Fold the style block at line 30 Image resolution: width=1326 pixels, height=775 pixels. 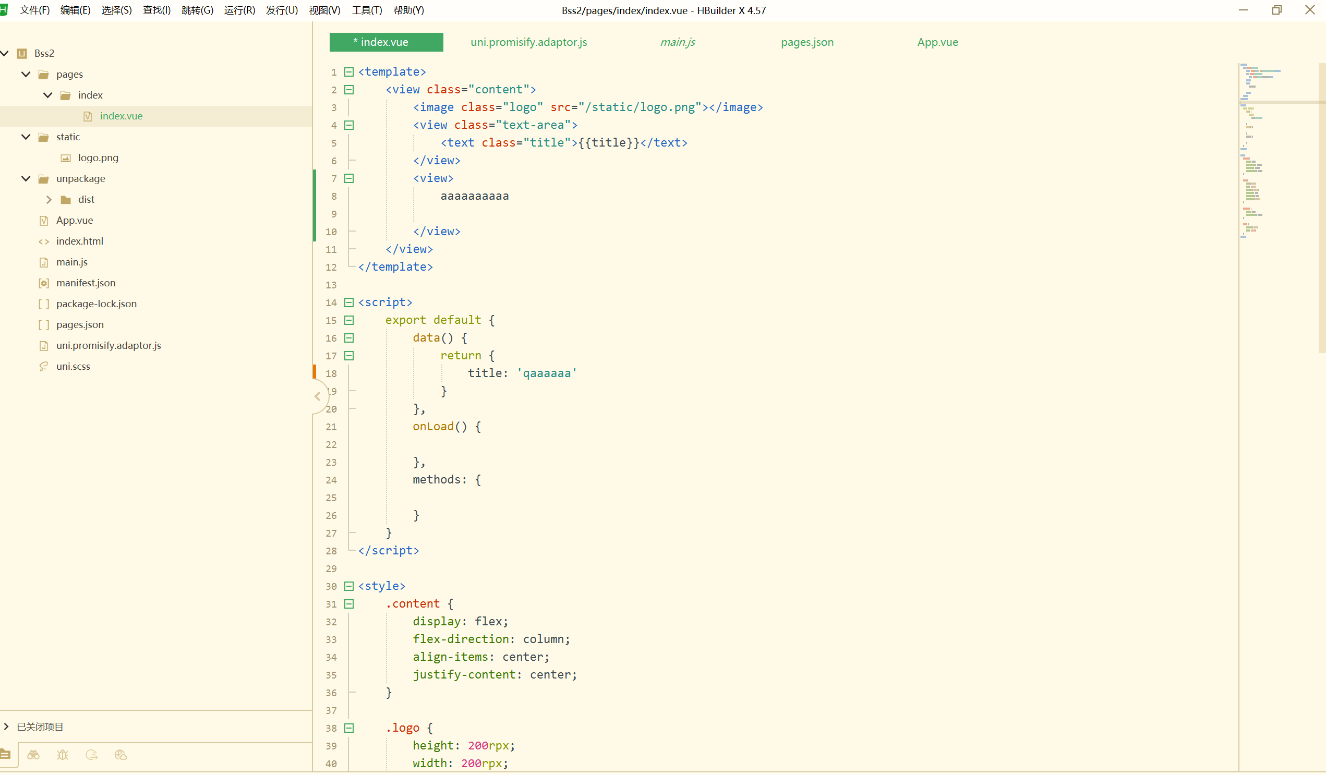pyautogui.click(x=349, y=586)
